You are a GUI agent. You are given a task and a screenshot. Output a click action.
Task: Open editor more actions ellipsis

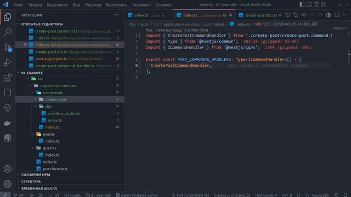point(345,15)
